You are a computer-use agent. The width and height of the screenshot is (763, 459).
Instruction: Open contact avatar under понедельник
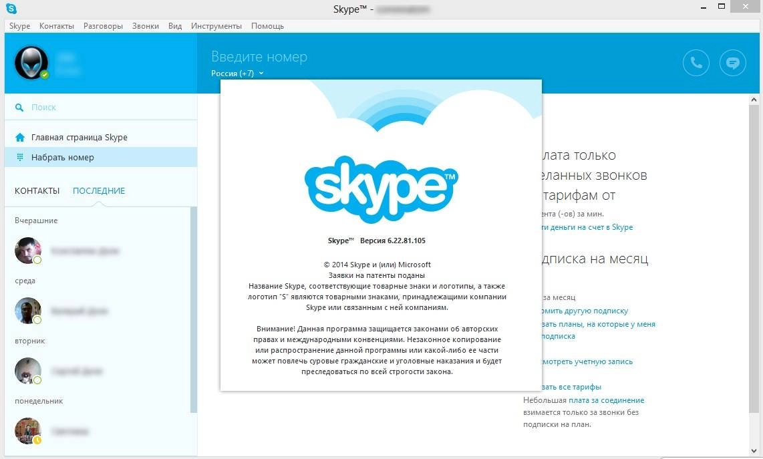point(28,431)
